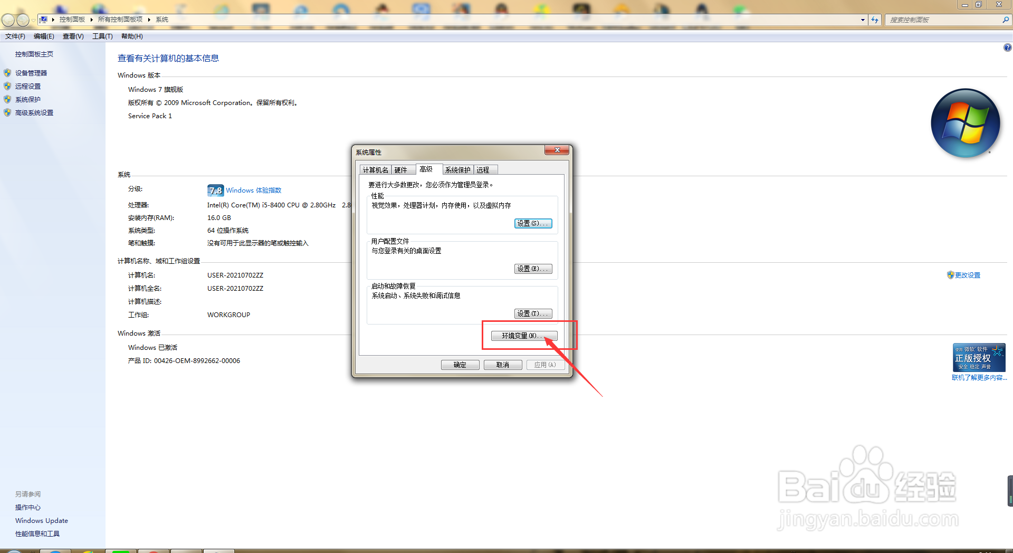Close the System Properties dialog
The width and height of the screenshot is (1013, 553).
click(557, 150)
